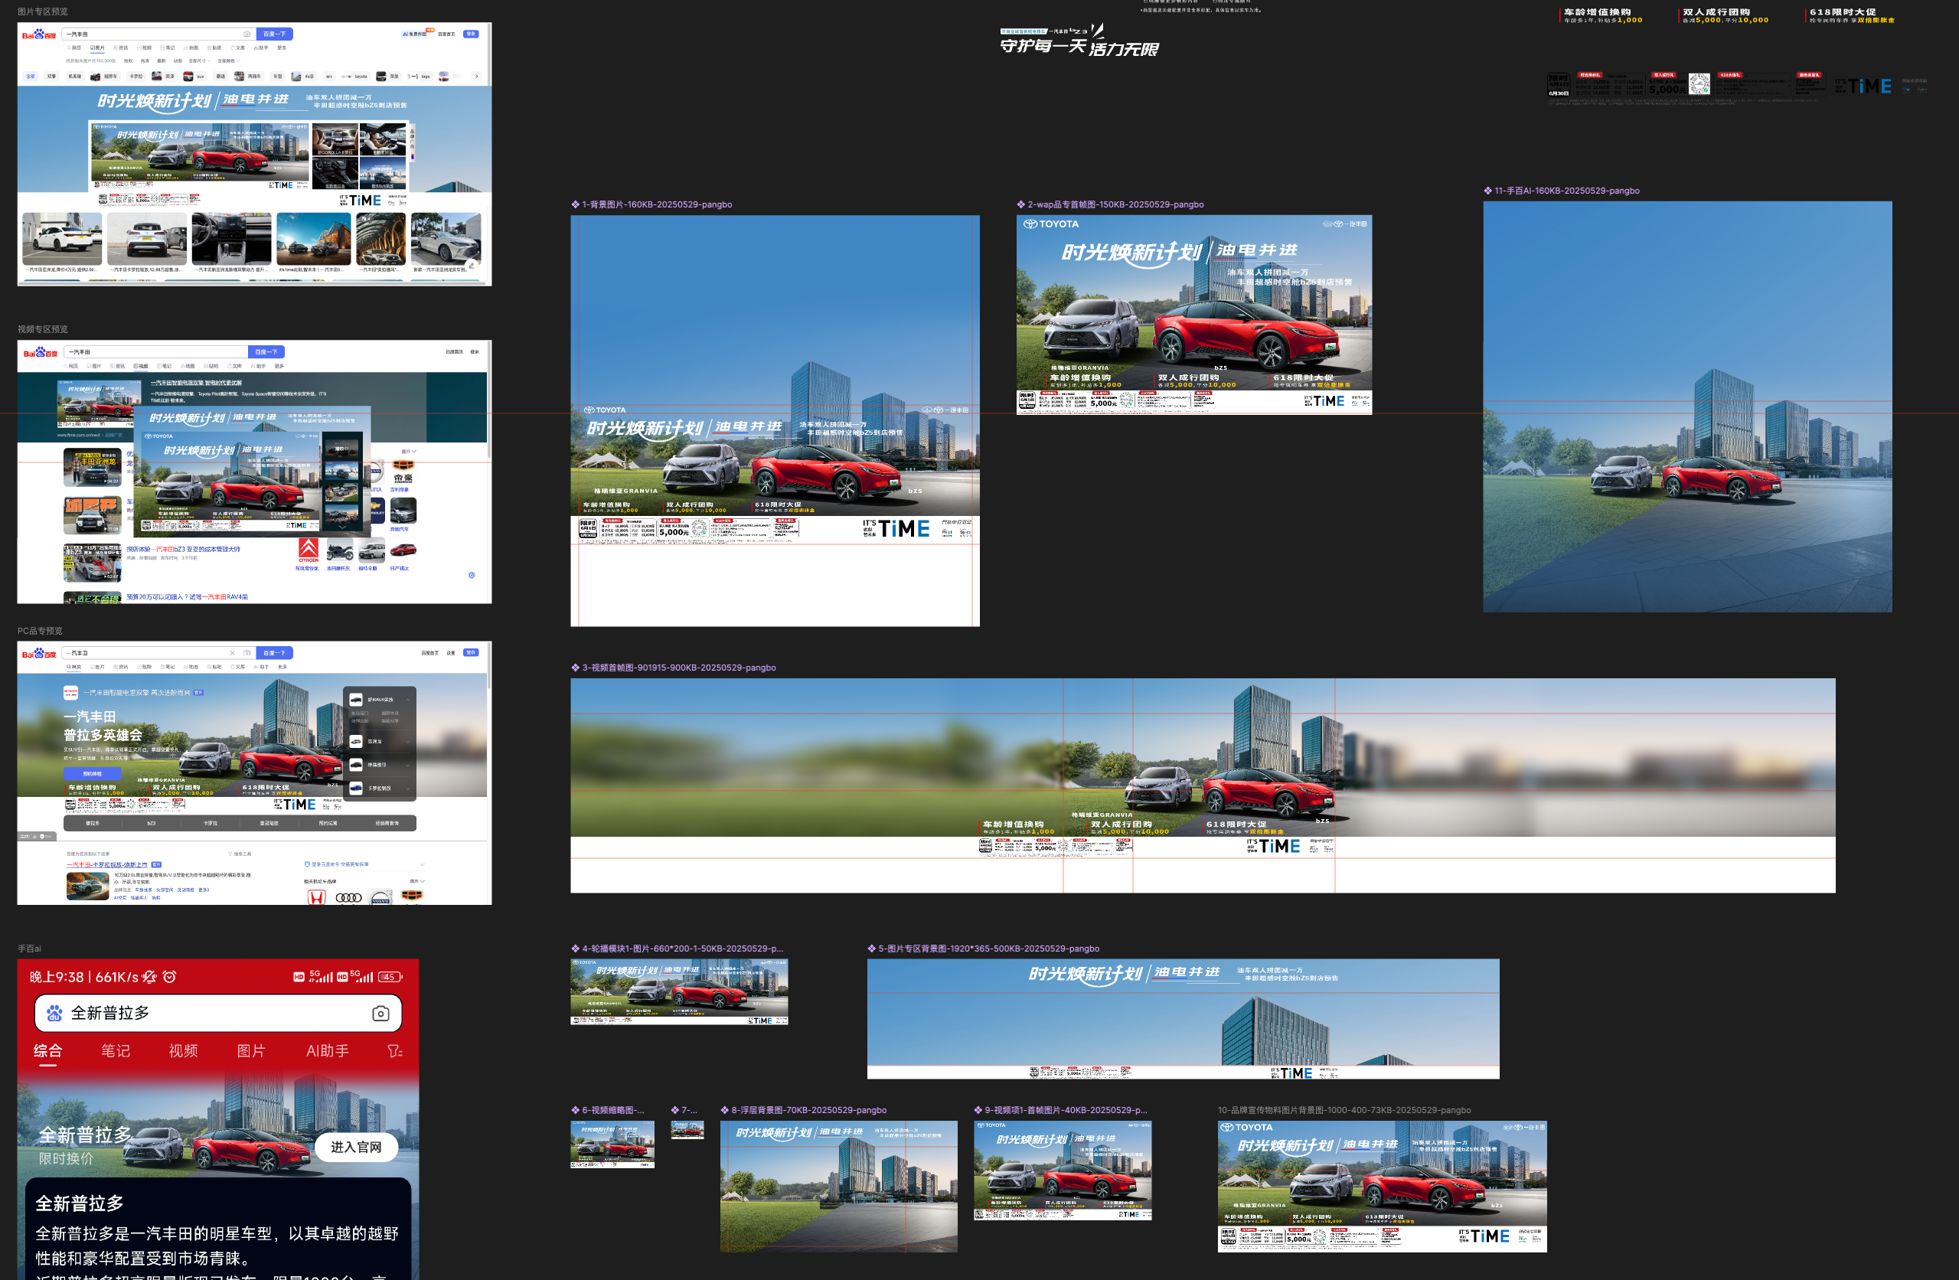Click component icon beside 8-浮层背景图 label
The image size is (1959, 1280).
pos(725,1111)
